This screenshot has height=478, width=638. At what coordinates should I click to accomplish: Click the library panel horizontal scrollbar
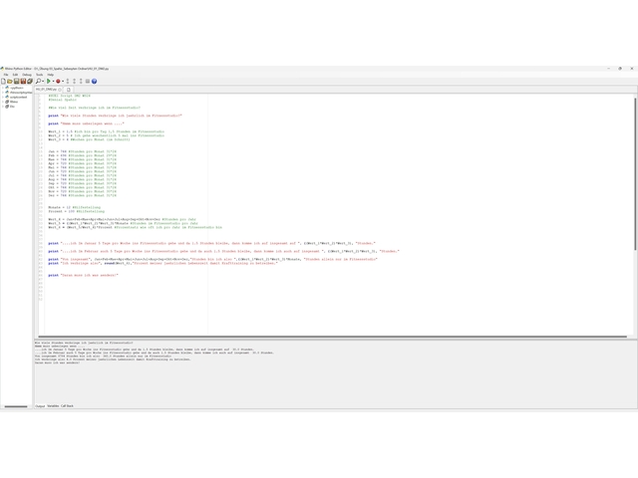16,406
